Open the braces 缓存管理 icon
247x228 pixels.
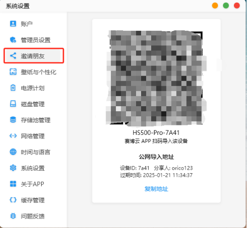click(x=13, y=200)
